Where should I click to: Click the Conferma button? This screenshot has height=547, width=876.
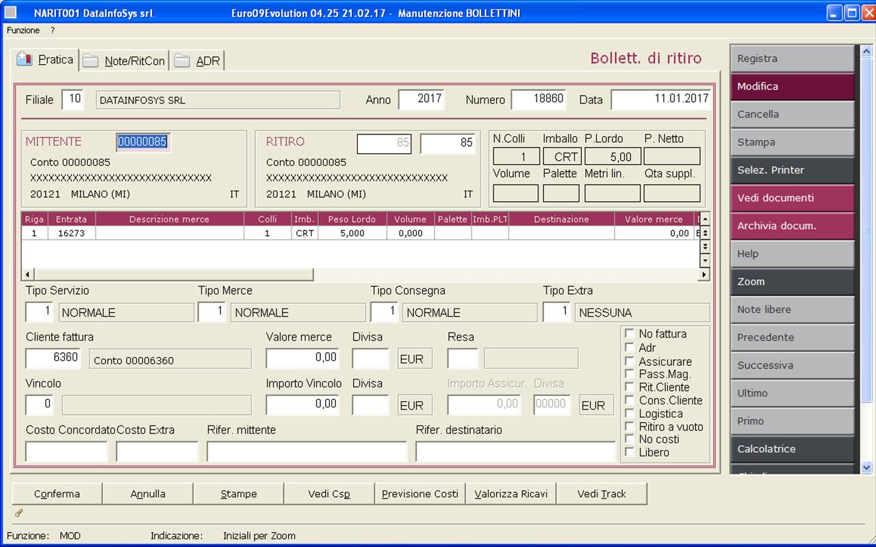(x=57, y=494)
